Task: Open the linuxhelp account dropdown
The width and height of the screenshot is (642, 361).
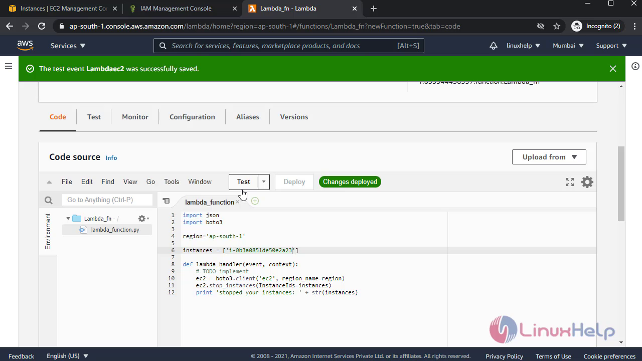Action: tap(523, 46)
